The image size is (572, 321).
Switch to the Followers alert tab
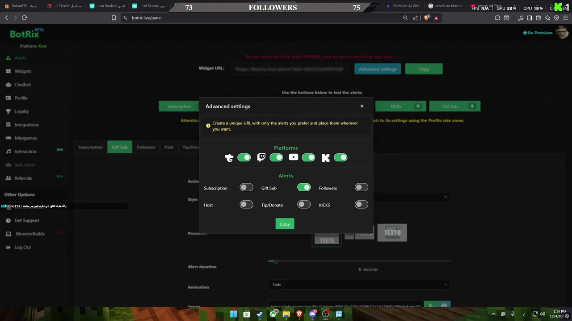tap(146, 147)
